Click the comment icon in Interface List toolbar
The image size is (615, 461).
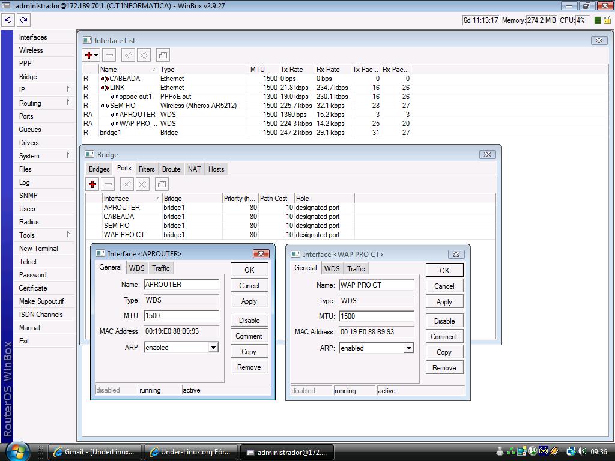[163, 55]
